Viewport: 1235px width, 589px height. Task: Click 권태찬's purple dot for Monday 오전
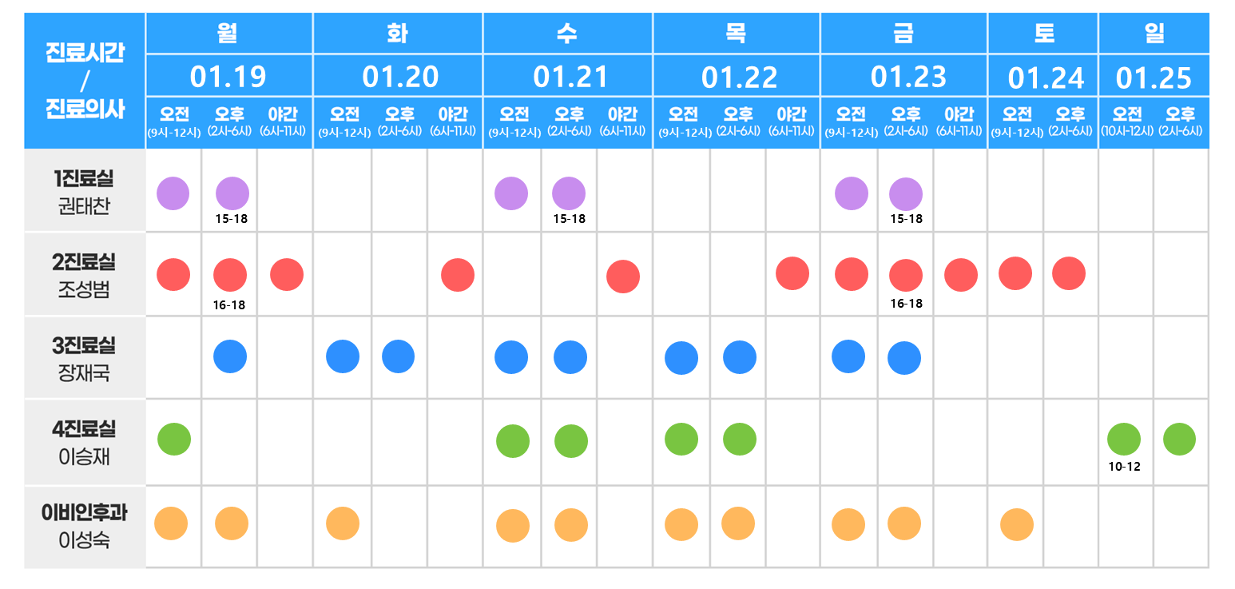click(173, 193)
